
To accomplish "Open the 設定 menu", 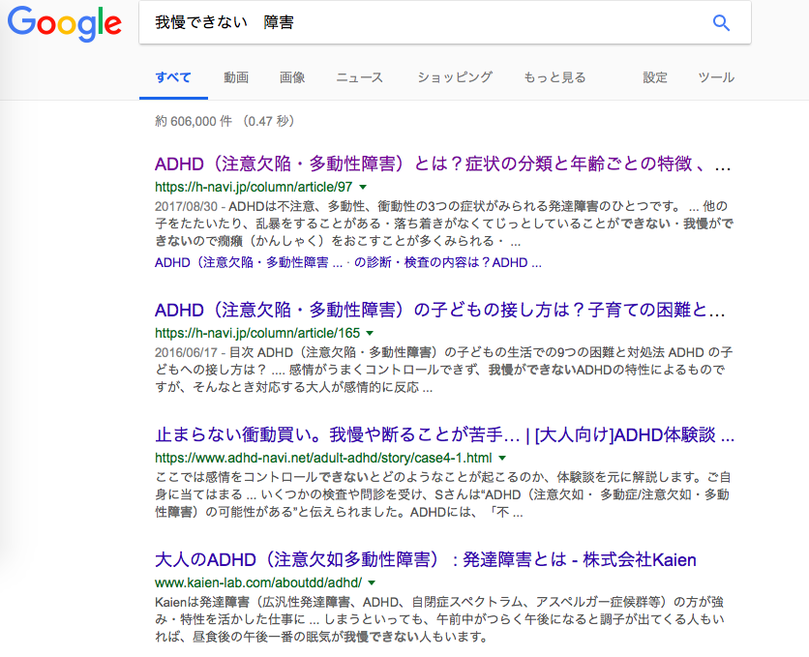I will pyautogui.click(x=655, y=77).
